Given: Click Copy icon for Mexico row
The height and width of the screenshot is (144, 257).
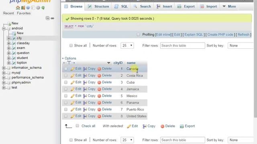Looking at the screenshot, I should pyautogui.click(x=85, y=96).
